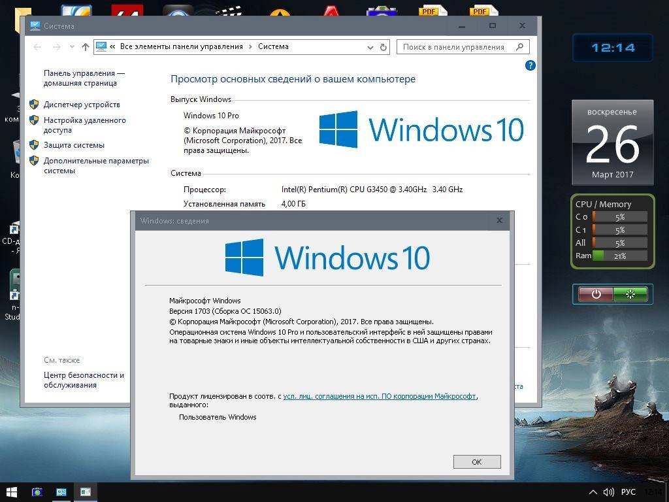Click the System window taskbar button
This screenshot has height=502, width=669.
coord(61,492)
